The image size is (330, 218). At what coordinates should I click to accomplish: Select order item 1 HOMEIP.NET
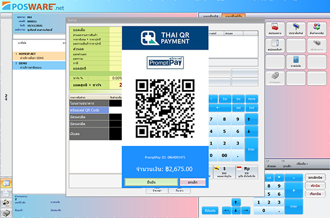[x=39, y=56]
